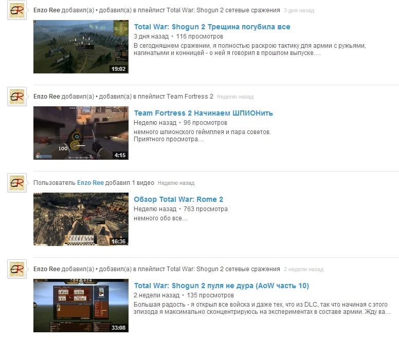
Task: Click the 4:15 duration badge
Action: pyautogui.click(x=120, y=155)
